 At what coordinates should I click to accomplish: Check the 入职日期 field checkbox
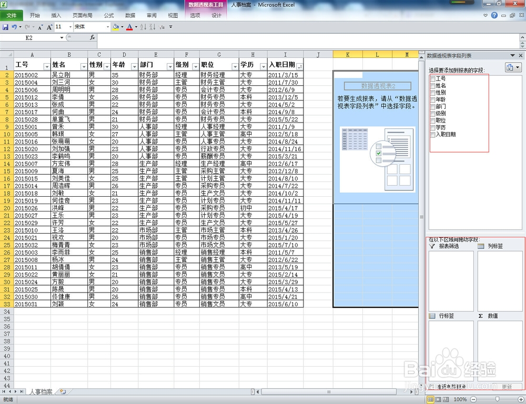pyautogui.click(x=433, y=134)
